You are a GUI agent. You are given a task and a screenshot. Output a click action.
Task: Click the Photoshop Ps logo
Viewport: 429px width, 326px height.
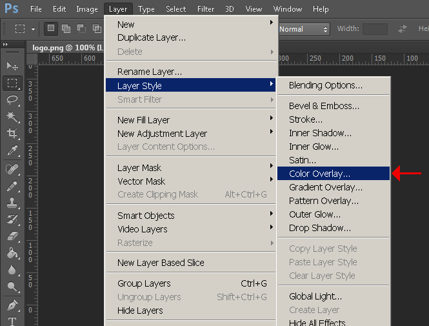pos(12,8)
